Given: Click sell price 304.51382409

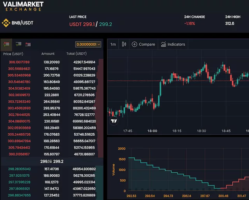Looking at the screenshot, I should point(19,88).
